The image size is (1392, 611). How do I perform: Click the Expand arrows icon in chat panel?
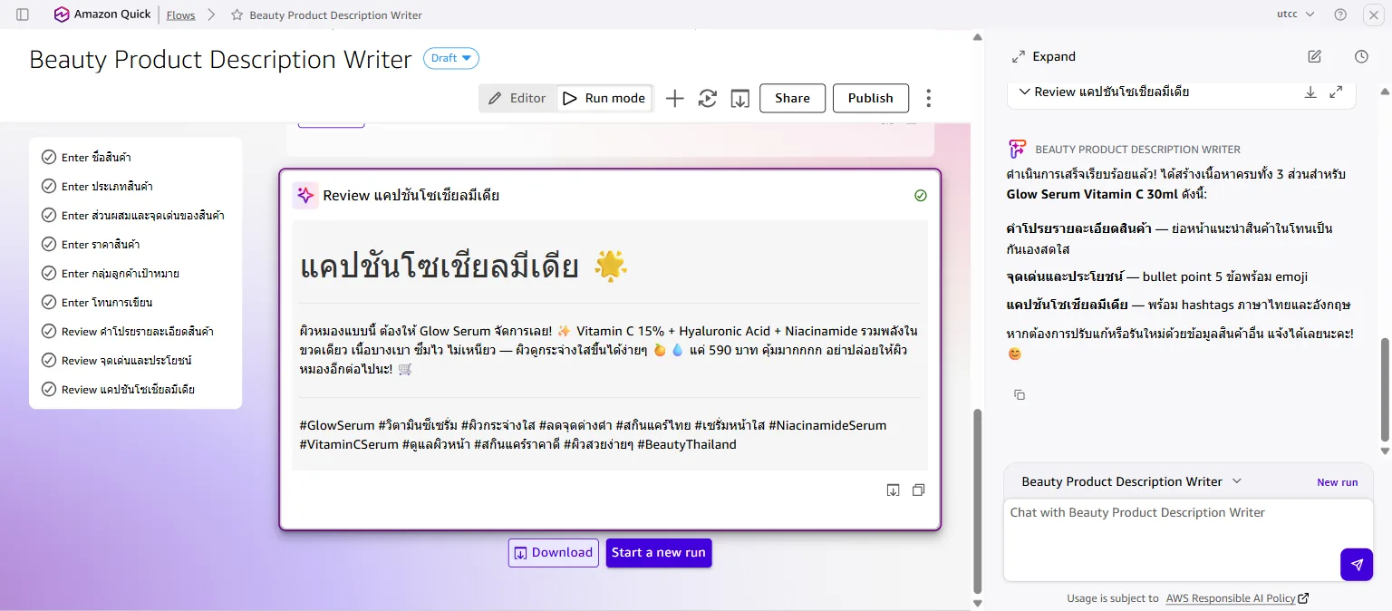pos(1019,56)
